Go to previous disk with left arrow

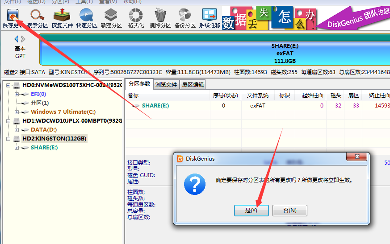click(16, 39)
